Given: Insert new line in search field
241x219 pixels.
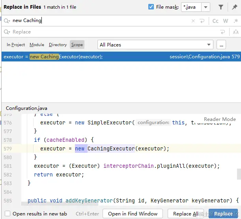Looking at the screenshot, I should [202, 21].
